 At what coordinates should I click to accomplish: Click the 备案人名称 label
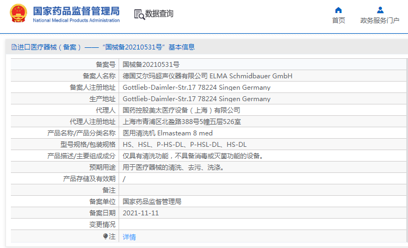pyautogui.click(x=99, y=76)
